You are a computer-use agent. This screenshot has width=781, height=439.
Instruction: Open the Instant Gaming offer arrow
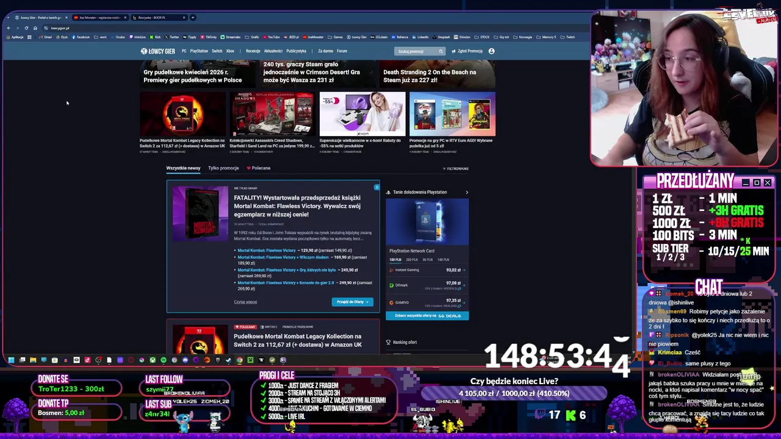(x=464, y=269)
